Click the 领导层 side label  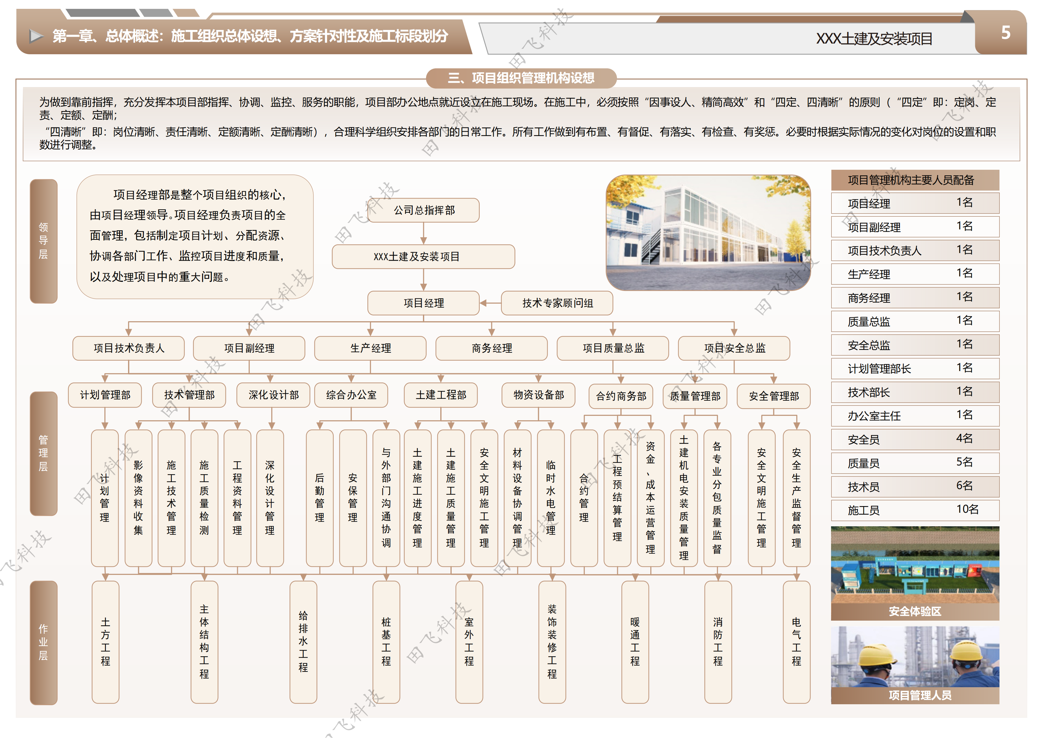click(x=44, y=241)
